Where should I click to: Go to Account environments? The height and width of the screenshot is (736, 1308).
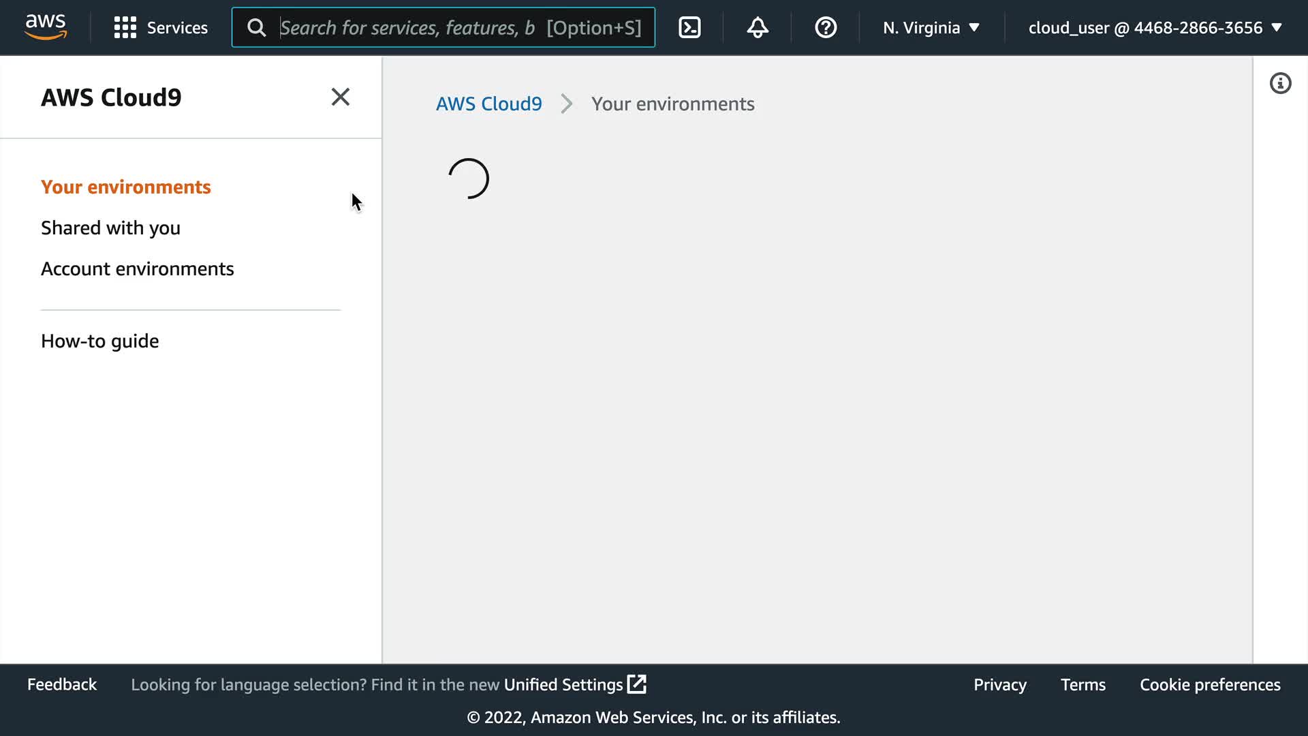[x=137, y=269]
